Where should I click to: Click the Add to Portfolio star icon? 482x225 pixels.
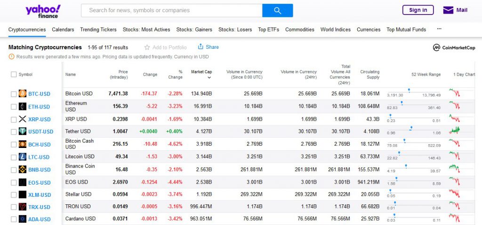click(147, 47)
